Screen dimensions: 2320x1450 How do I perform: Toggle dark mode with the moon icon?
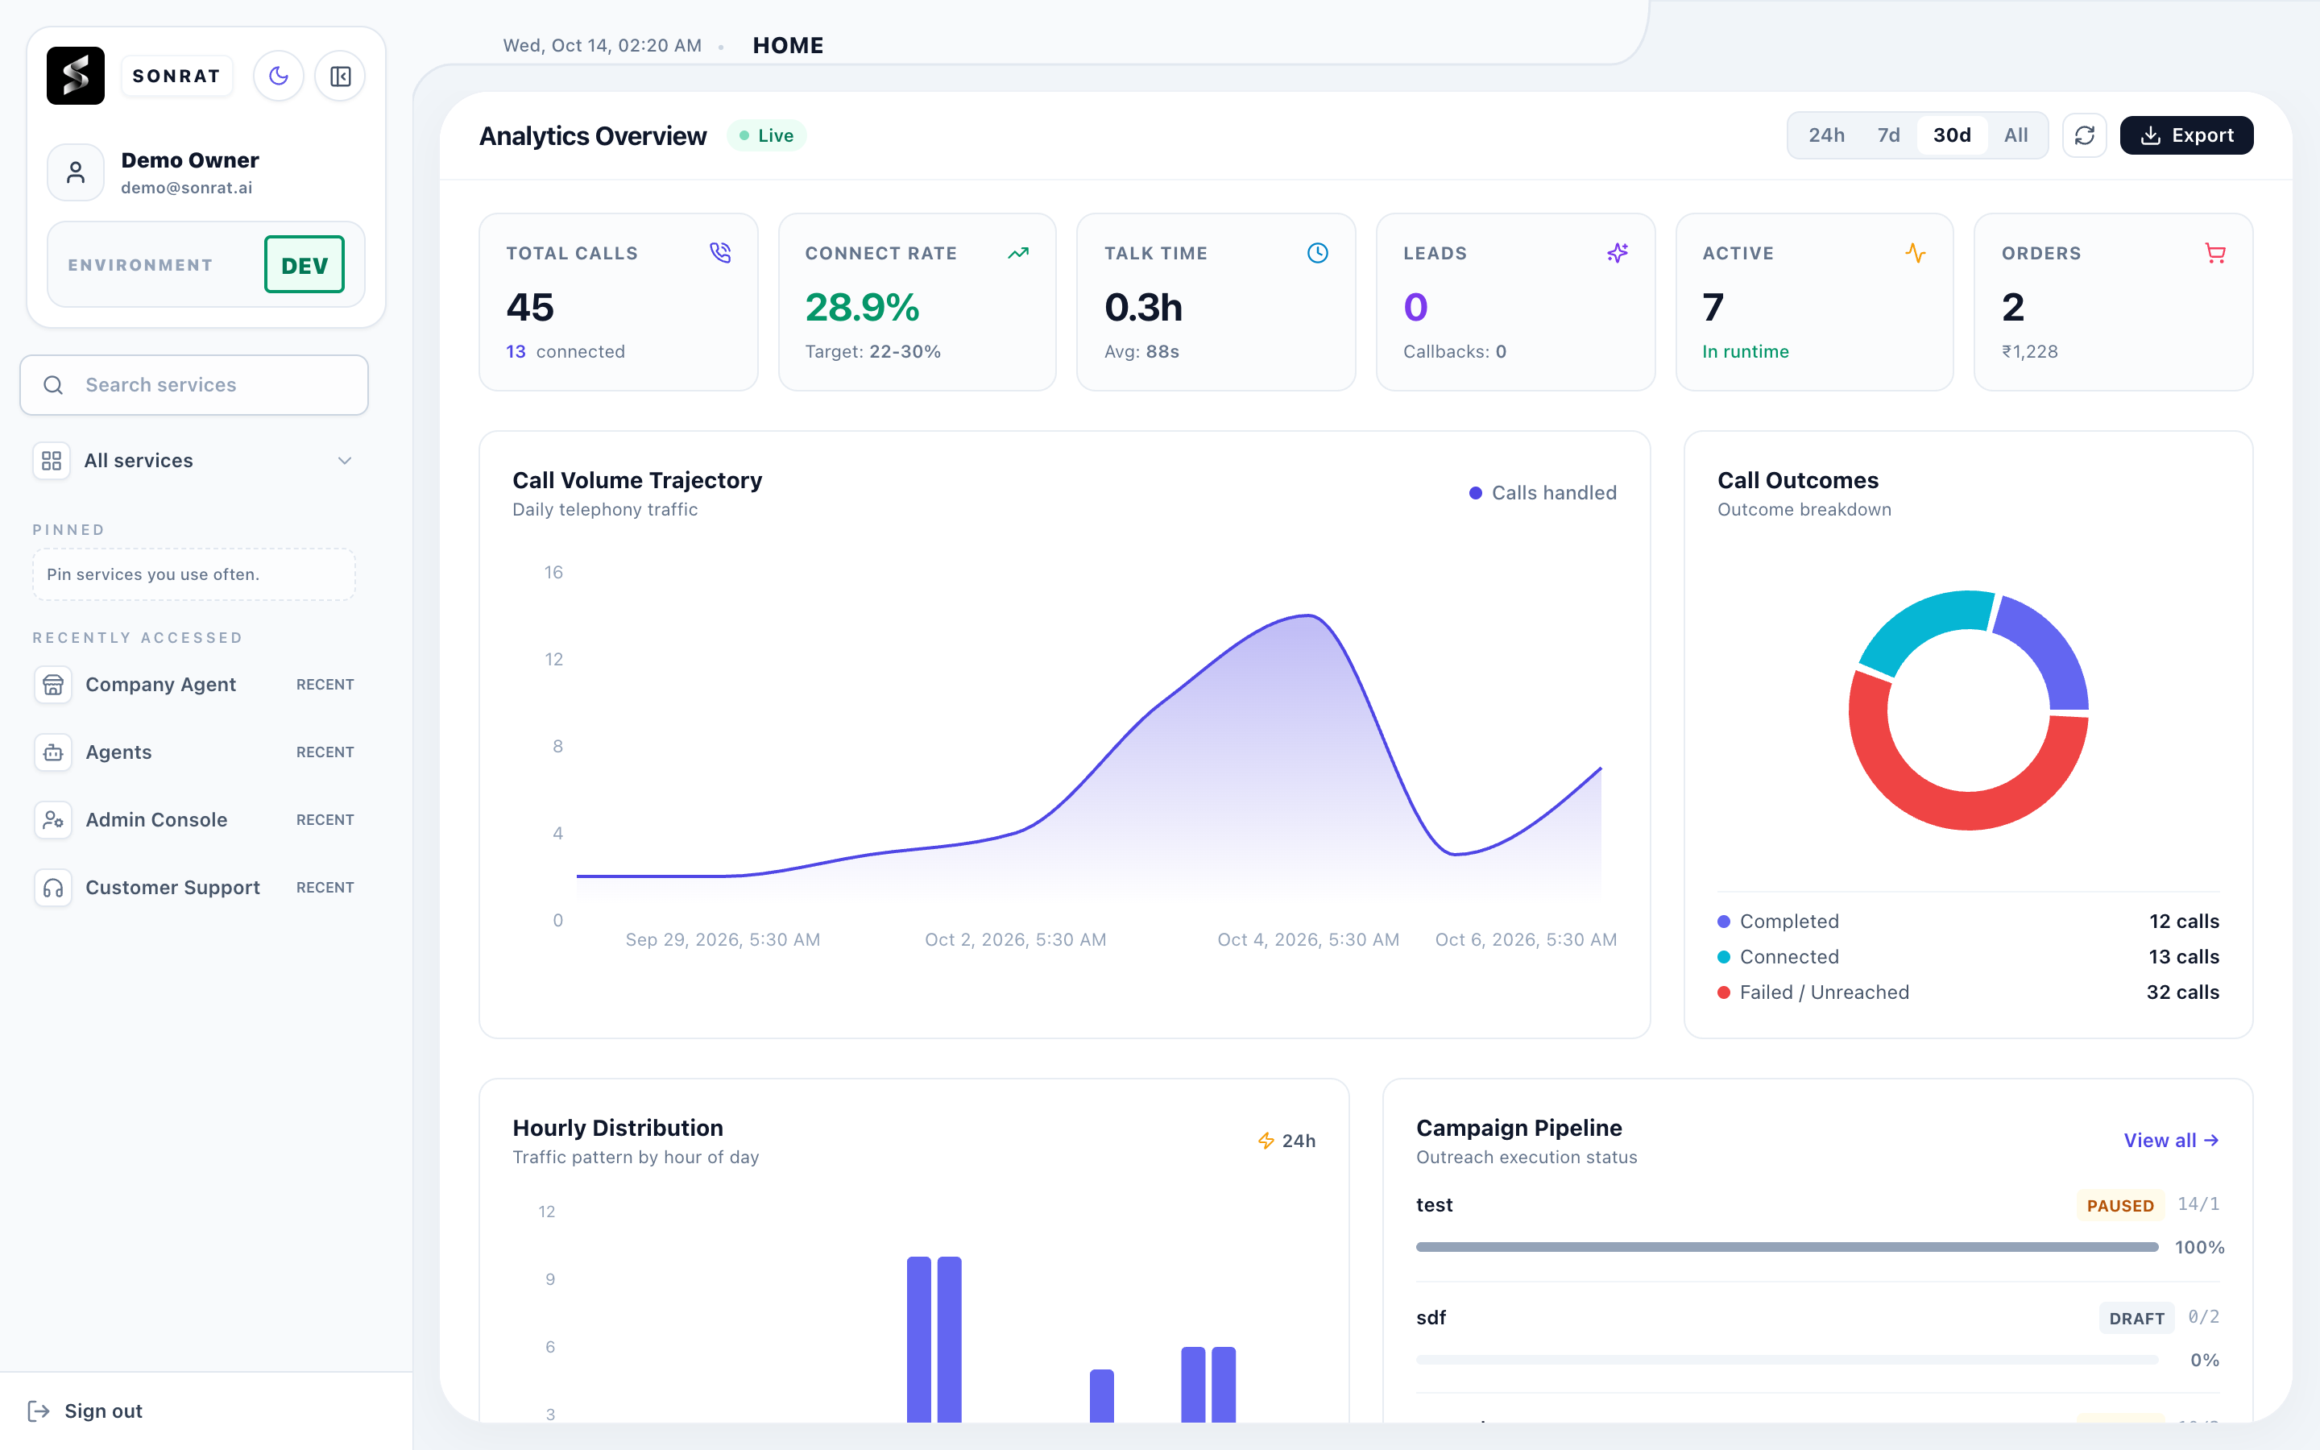pyautogui.click(x=279, y=76)
